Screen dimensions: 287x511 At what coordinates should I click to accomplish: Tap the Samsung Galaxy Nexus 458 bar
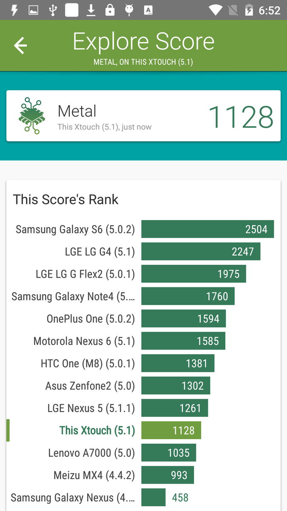pyautogui.click(x=153, y=497)
